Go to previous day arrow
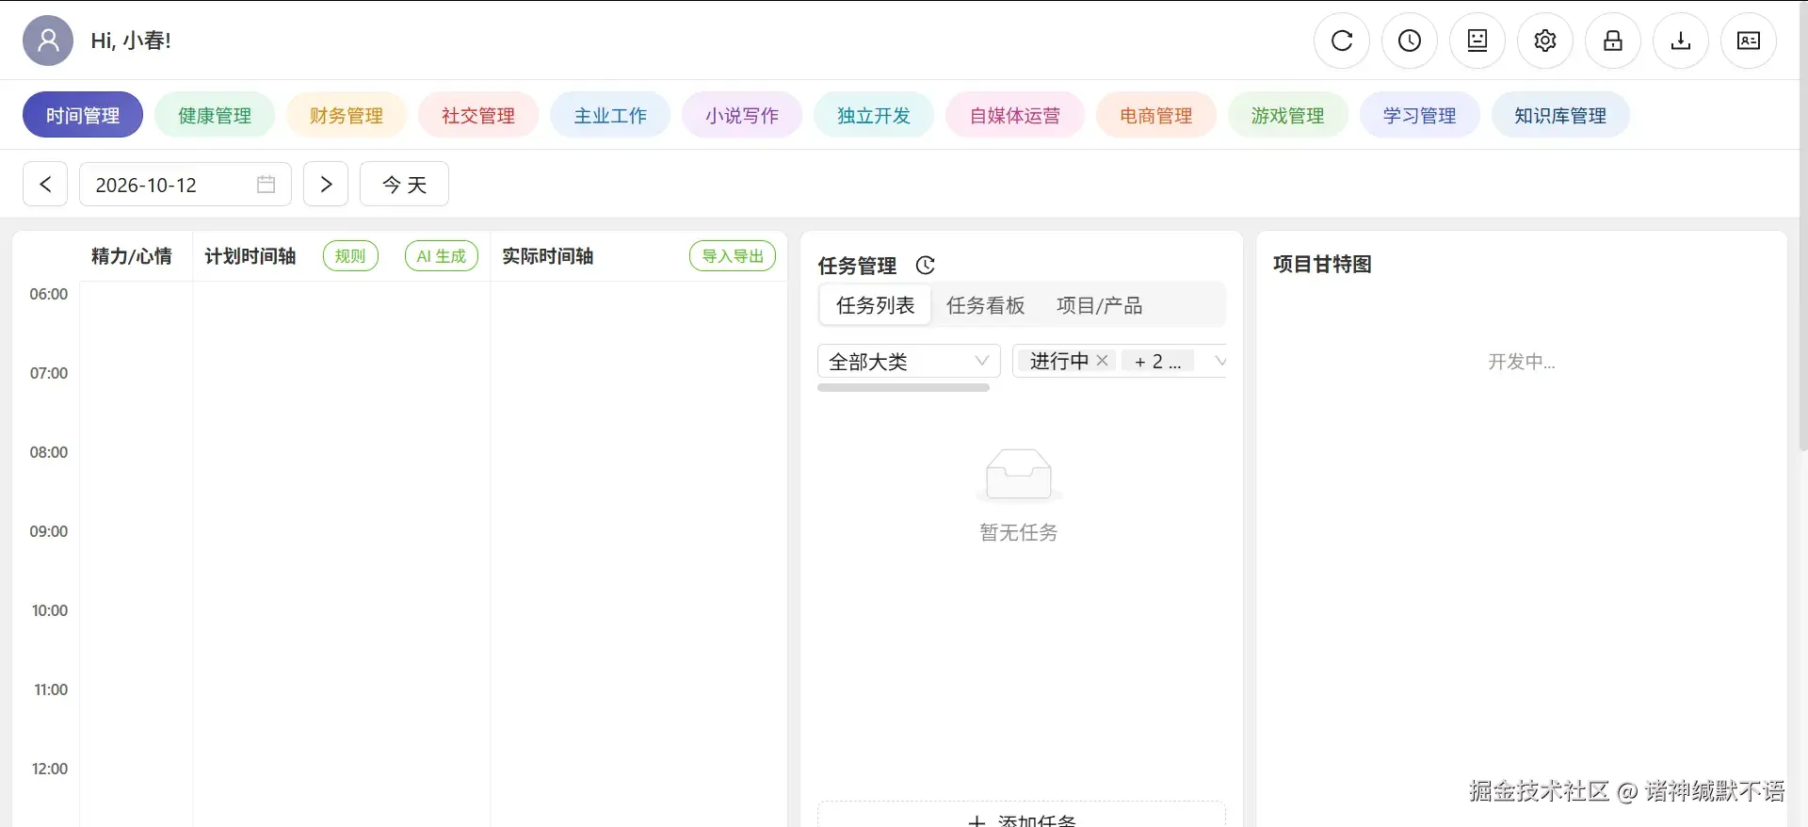The image size is (1808, 827). (45, 184)
